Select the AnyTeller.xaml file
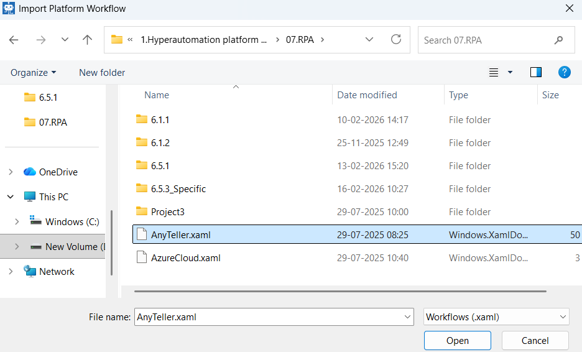582x352 pixels. [x=357, y=234]
